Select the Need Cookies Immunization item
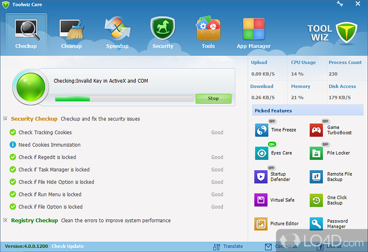 (49, 145)
